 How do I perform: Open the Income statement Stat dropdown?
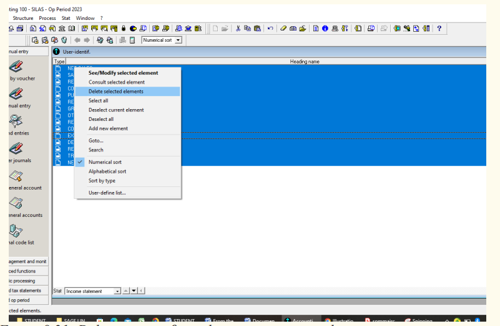[x=117, y=291]
